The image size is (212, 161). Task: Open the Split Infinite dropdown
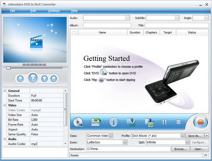(187, 142)
